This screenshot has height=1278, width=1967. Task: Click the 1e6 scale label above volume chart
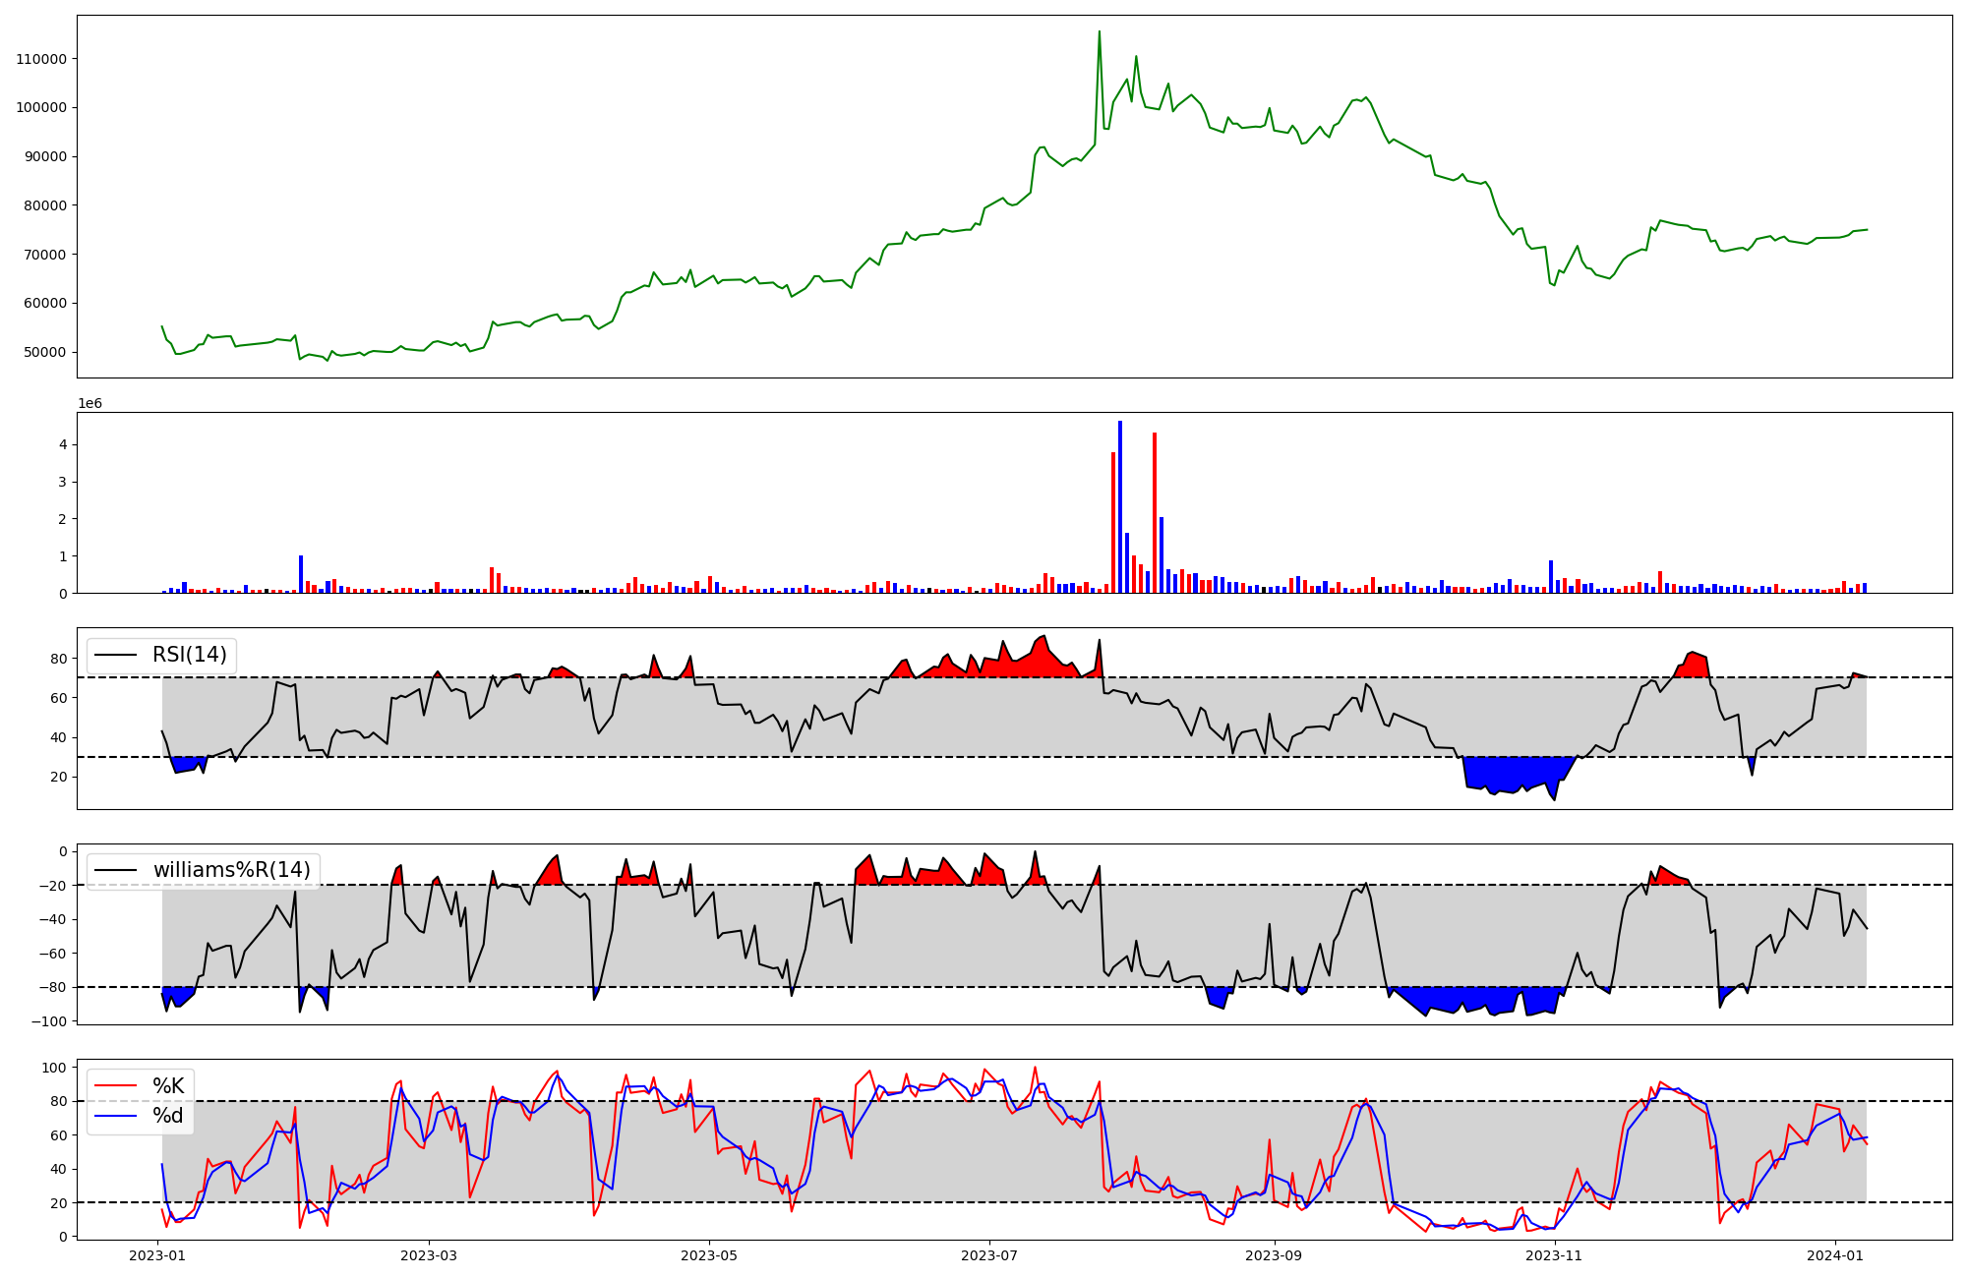pos(89,404)
